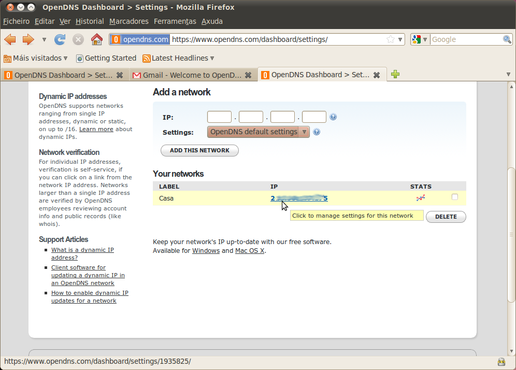Screen dimensions: 516x370
Task: Reload the page with the Refresh icon
Action: click(60, 39)
